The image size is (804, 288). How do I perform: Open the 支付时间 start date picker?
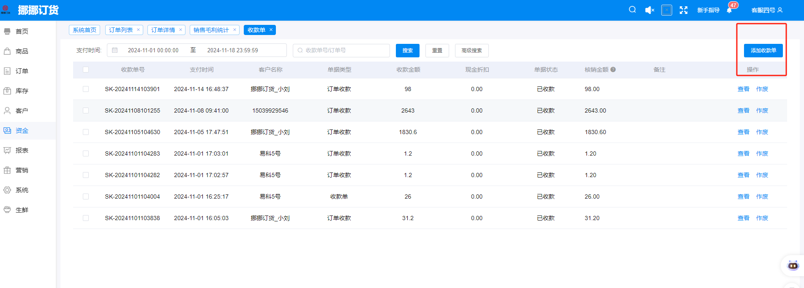pos(153,50)
